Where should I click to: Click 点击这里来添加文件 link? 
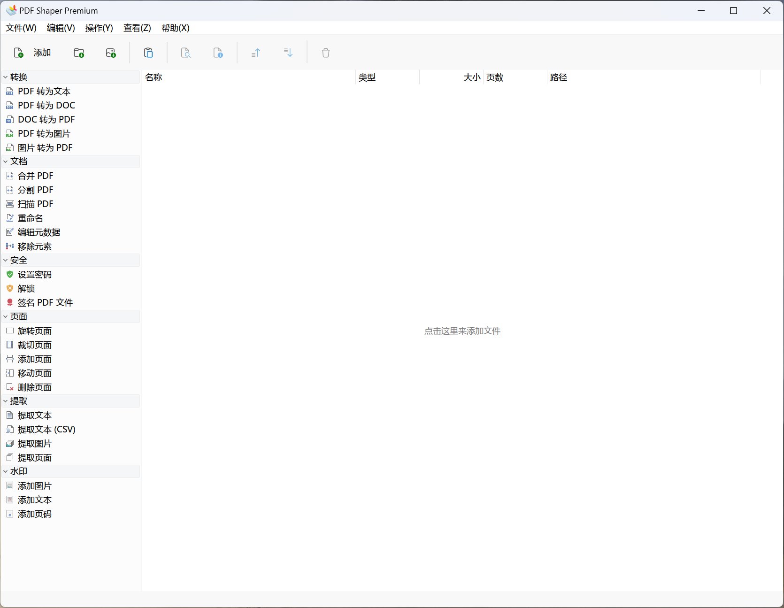(x=462, y=331)
